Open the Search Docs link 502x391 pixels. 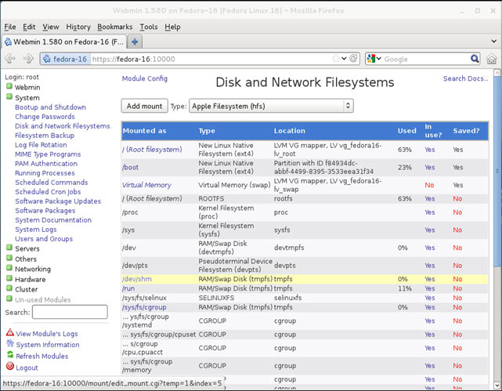point(465,78)
